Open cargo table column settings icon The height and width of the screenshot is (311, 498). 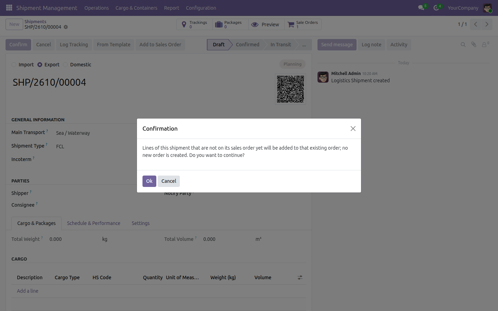click(300, 277)
